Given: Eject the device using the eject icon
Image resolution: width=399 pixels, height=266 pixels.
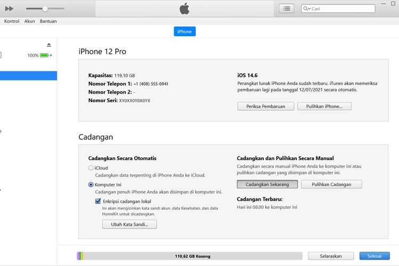Looking at the screenshot, I should point(49,45).
